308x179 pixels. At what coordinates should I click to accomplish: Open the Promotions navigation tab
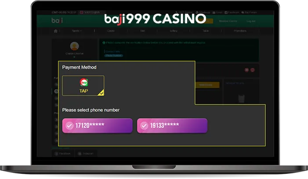[240, 31]
